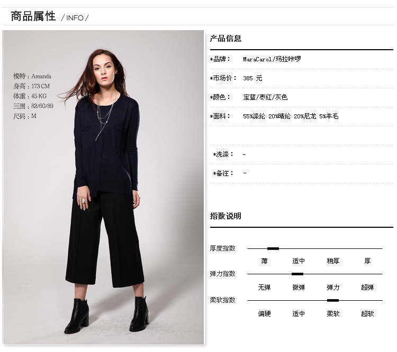Click the 柔软指数 slider marker

[x=333, y=300]
